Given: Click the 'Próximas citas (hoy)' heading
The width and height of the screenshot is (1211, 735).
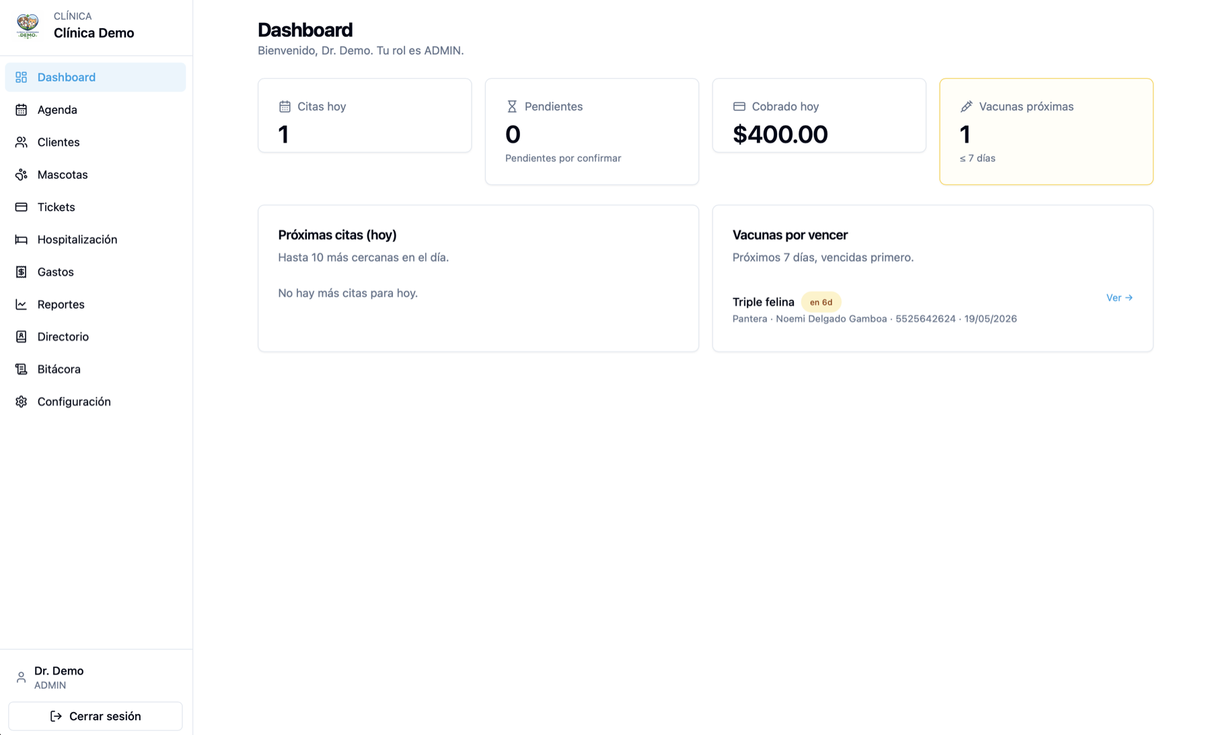Looking at the screenshot, I should point(337,235).
